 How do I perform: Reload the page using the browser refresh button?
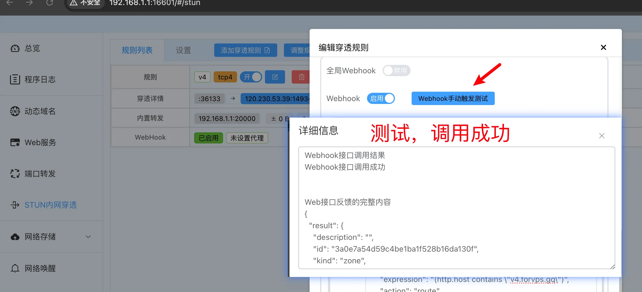click(x=50, y=3)
